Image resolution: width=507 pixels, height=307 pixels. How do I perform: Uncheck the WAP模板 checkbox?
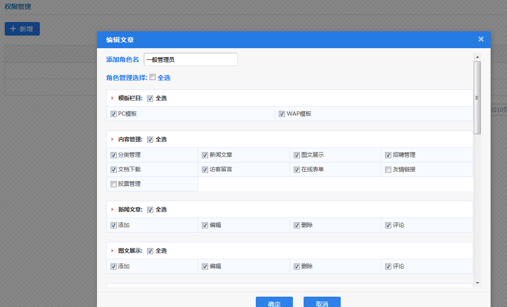point(282,114)
